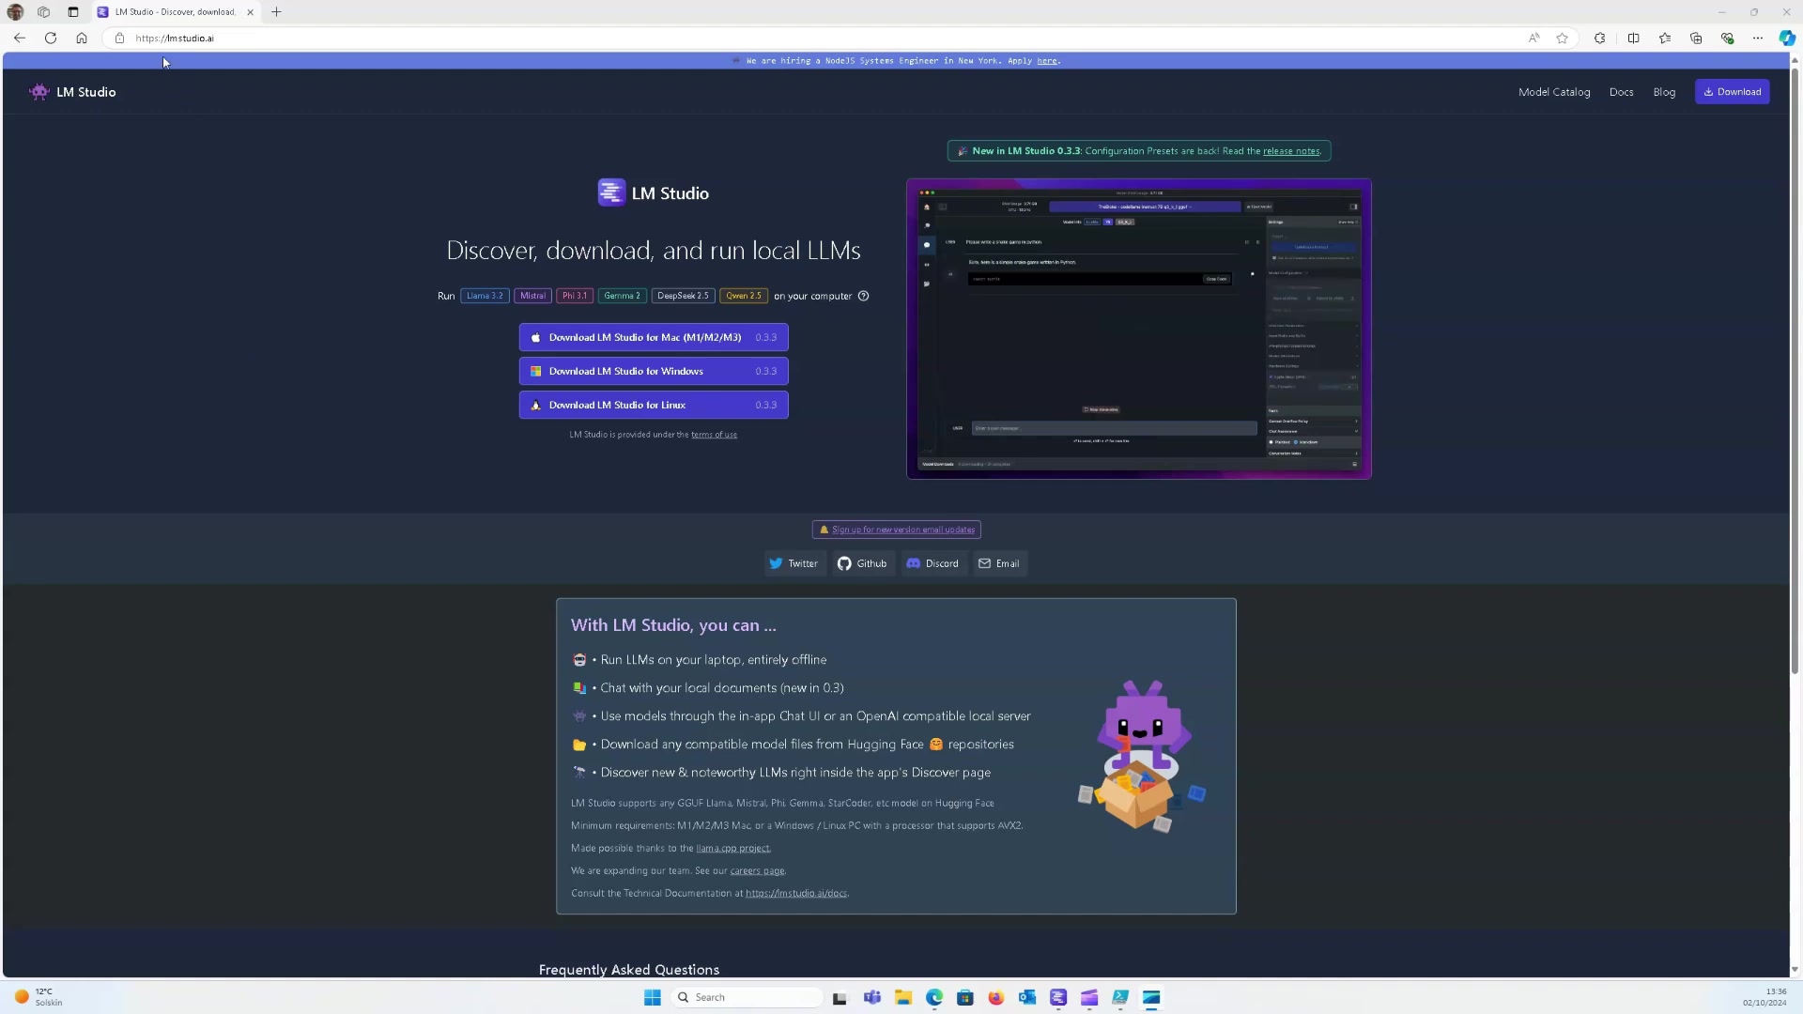Add page to favorites via star icon

click(x=1563, y=38)
